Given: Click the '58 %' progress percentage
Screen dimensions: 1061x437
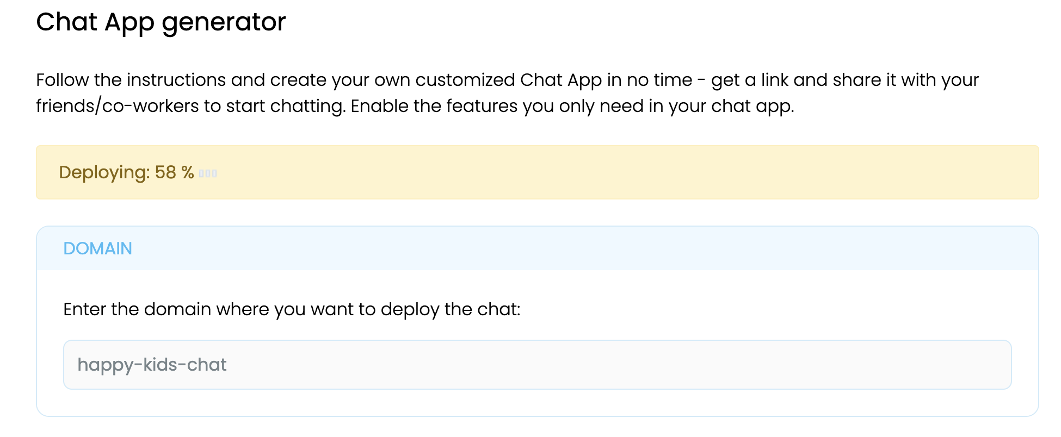Looking at the screenshot, I should coord(174,172).
